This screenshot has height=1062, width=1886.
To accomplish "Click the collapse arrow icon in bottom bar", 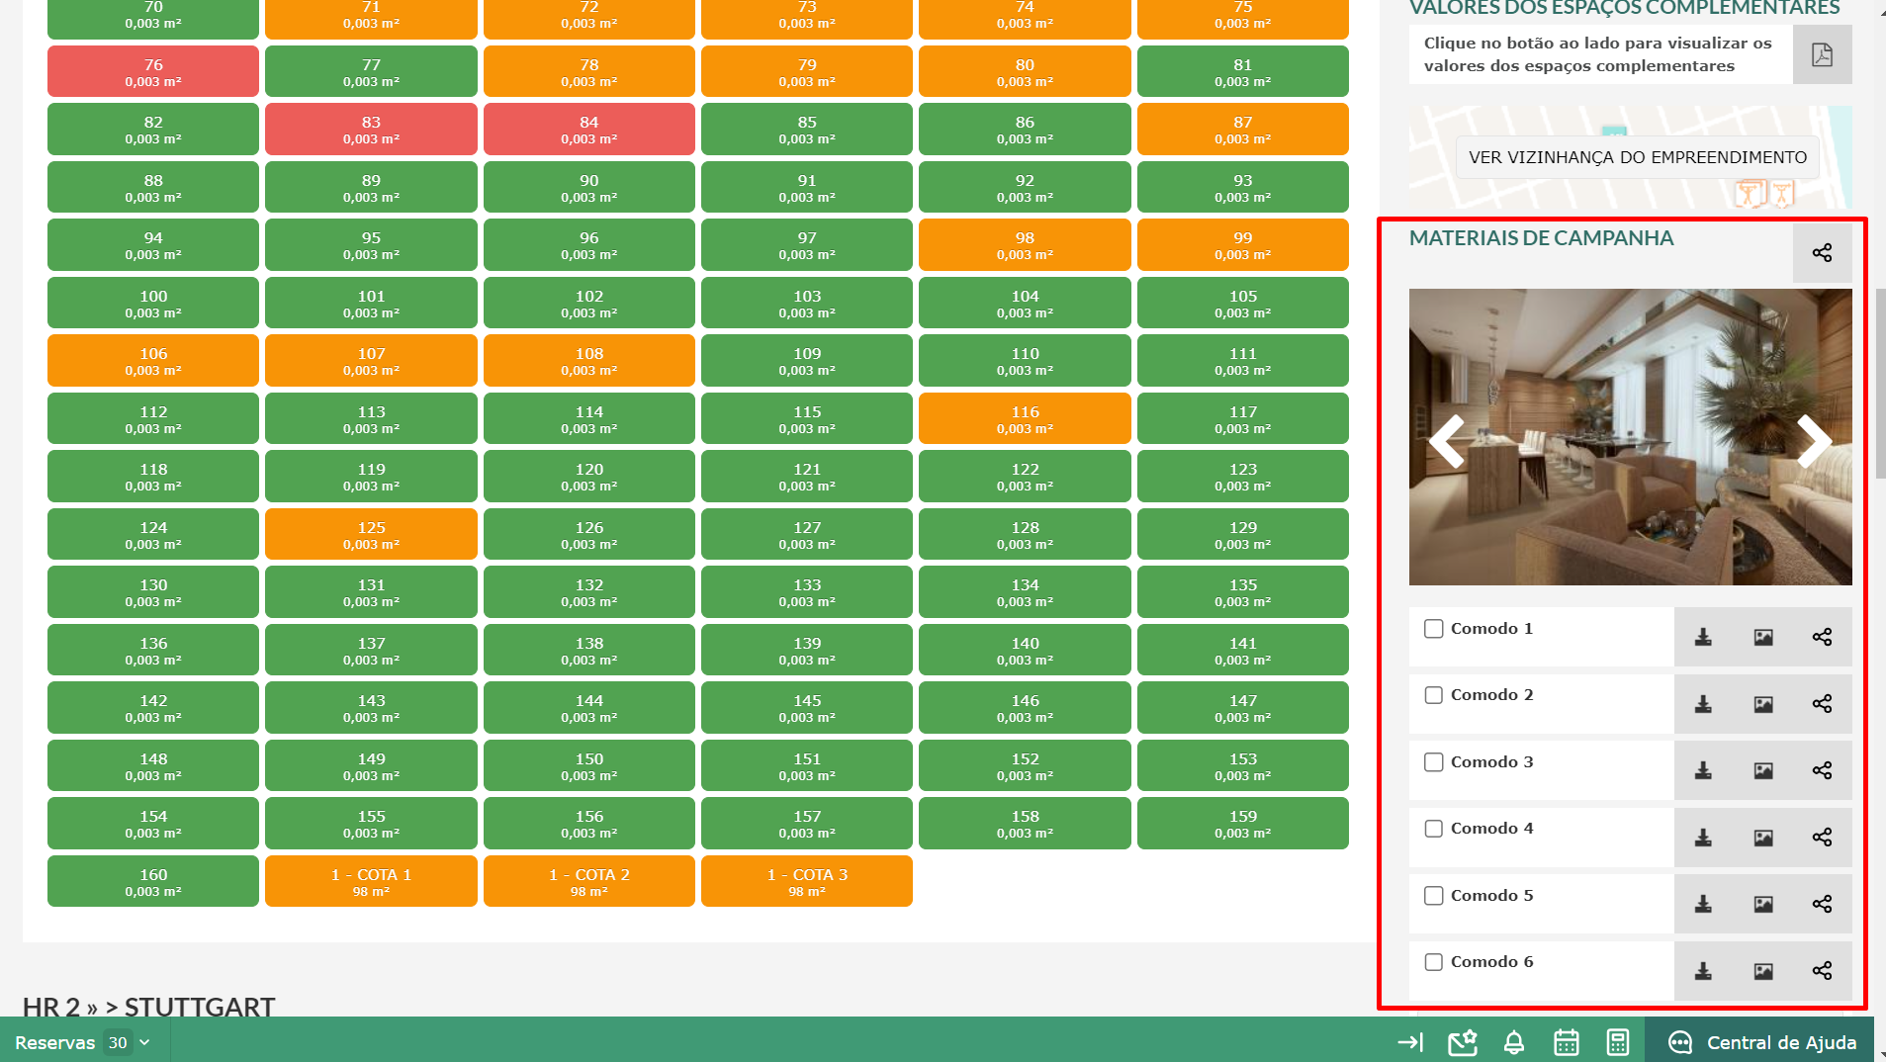I will click(x=1410, y=1042).
